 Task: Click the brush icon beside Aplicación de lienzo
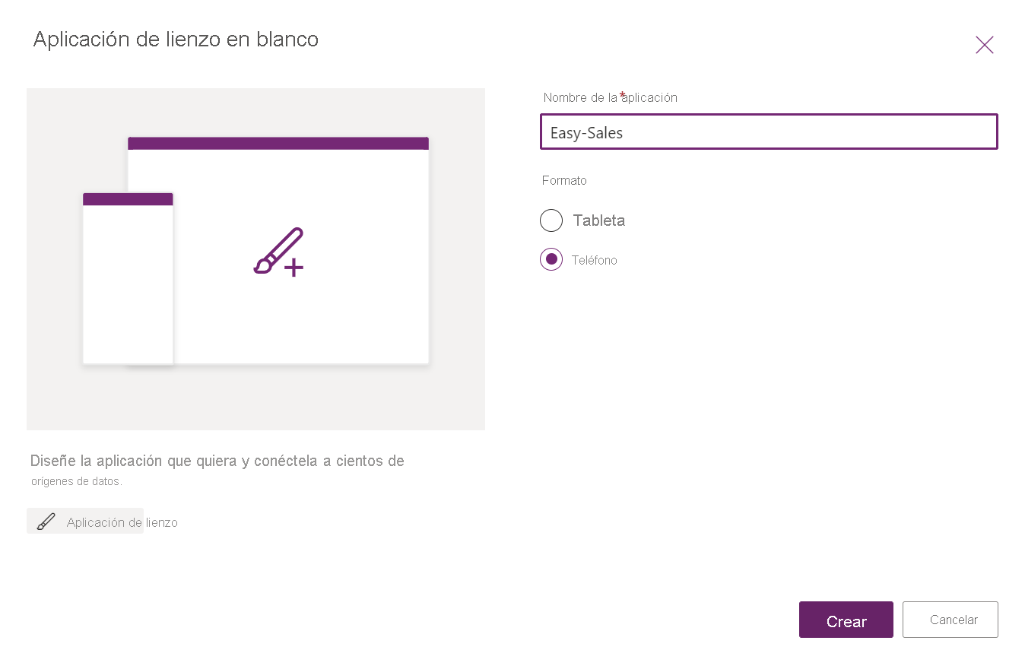coord(46,522)
